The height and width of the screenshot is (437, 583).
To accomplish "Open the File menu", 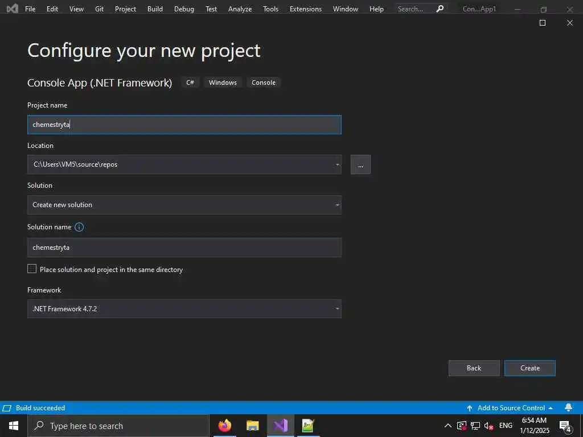I will point(30,9).
